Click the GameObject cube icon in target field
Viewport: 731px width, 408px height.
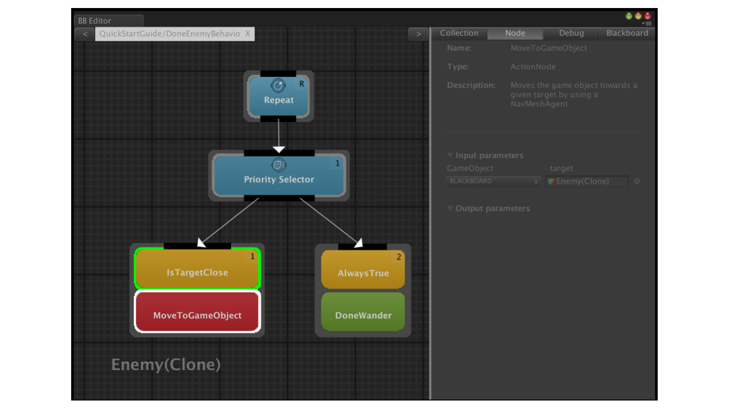coord(551,182)
